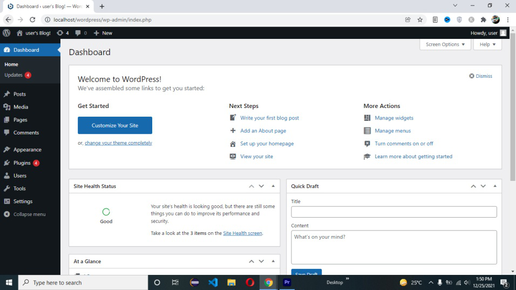Click the icon beside Turn comments on or off
This screenshot has width=516, height=290.
(367, 144)
